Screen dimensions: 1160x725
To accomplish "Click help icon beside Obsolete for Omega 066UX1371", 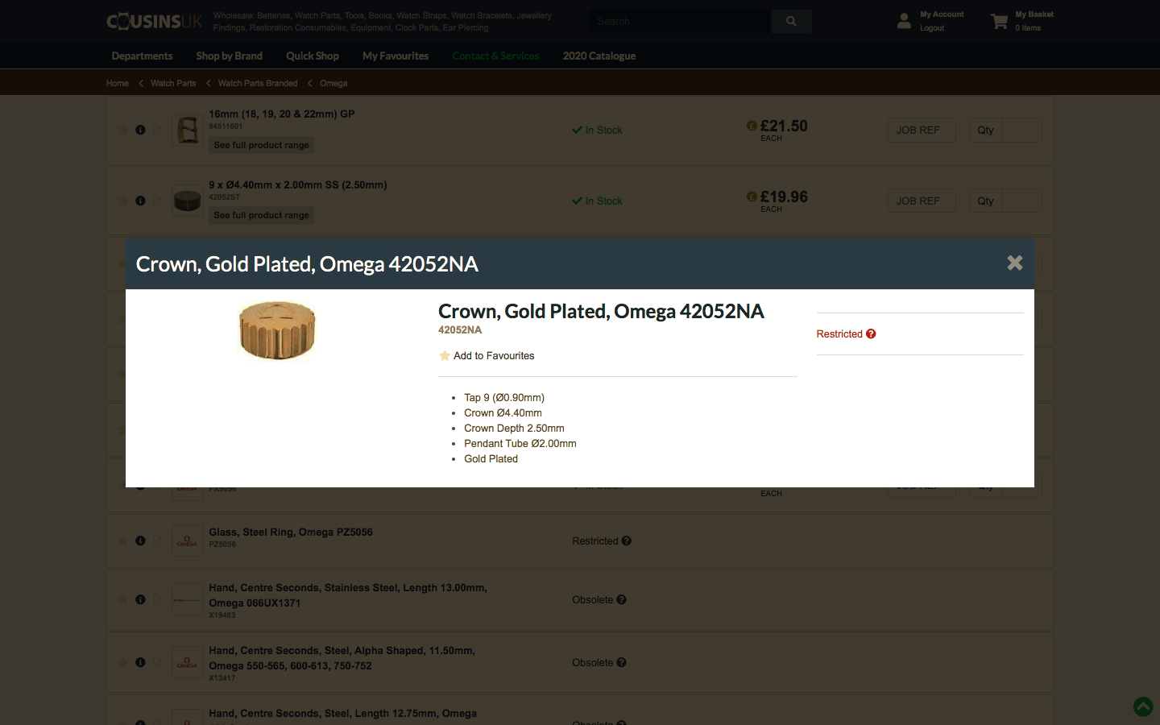I will coord(621,599).
